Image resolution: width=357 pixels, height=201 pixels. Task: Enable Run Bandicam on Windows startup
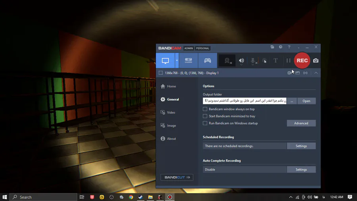(205, 123)
